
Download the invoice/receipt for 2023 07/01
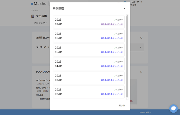pyautogui.click(x=112, y=24)
